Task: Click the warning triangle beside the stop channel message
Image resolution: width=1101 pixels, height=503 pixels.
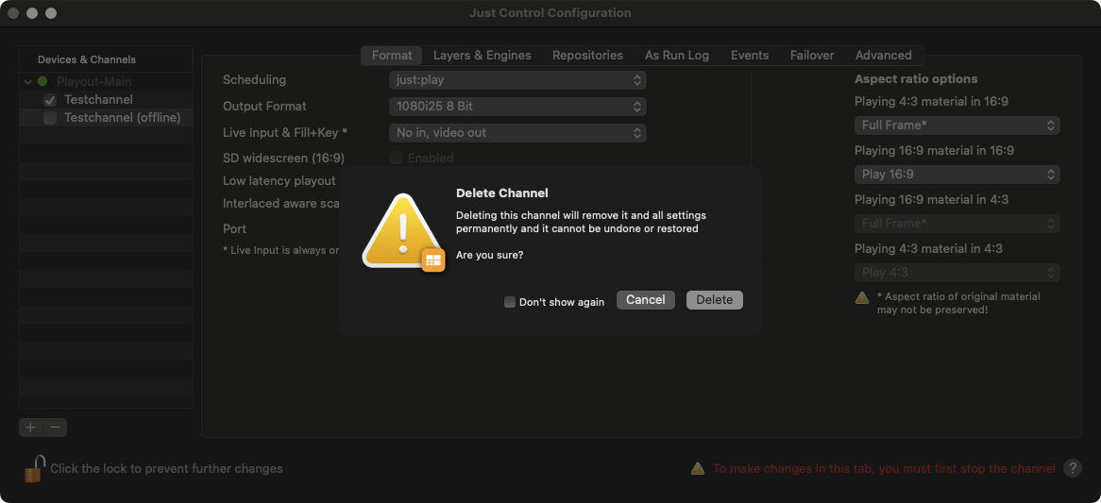Action: 697,469
